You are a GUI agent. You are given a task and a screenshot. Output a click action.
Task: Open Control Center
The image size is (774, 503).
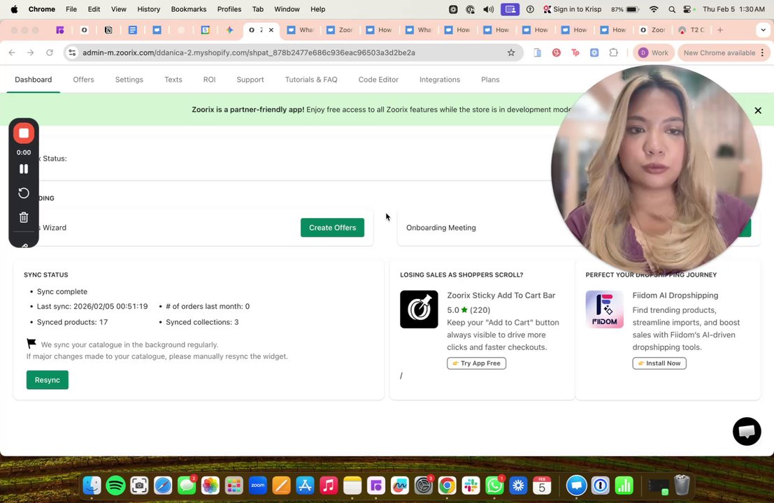coord(688,9)
